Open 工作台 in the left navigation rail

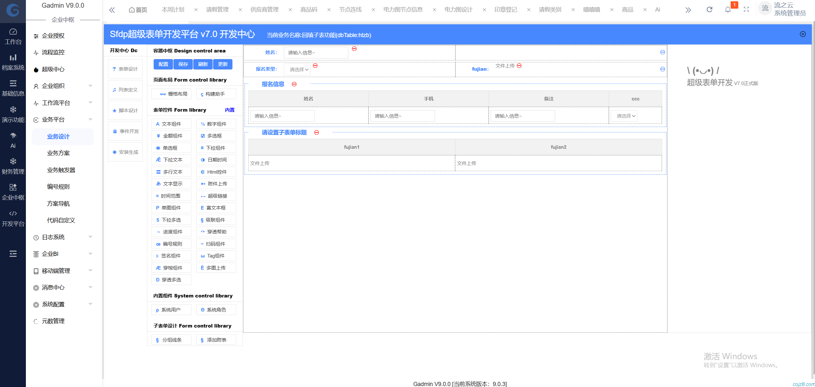[13, 36]
